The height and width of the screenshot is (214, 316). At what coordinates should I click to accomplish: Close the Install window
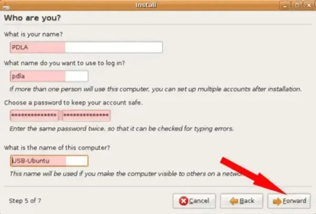tap(309, 5)
